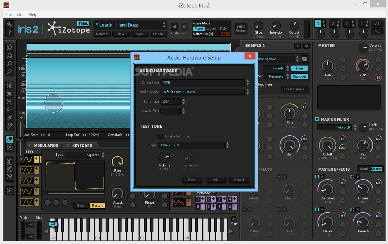Select the eraser tool
Viewport: 388px width, 244px height.
(x=10, y=140)
